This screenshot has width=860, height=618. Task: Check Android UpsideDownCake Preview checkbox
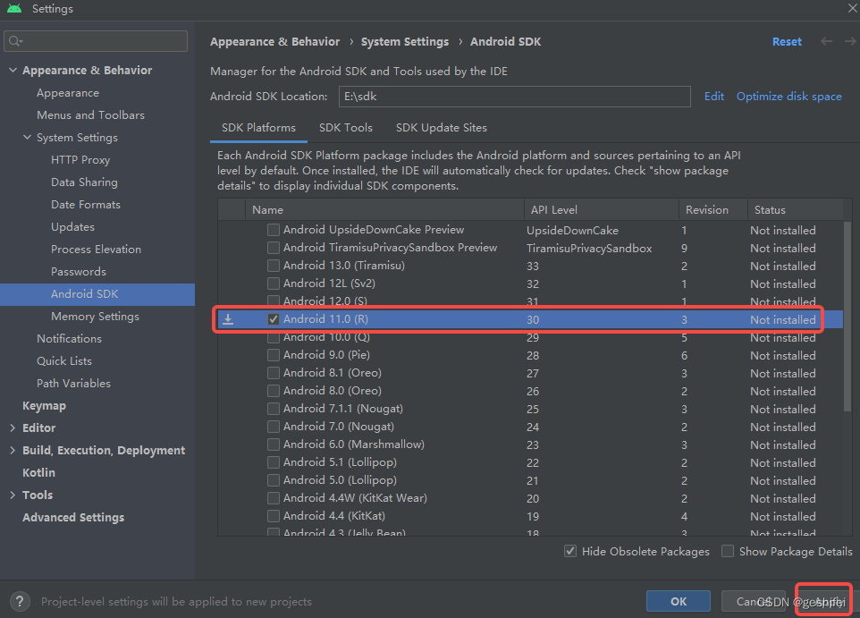274,230
